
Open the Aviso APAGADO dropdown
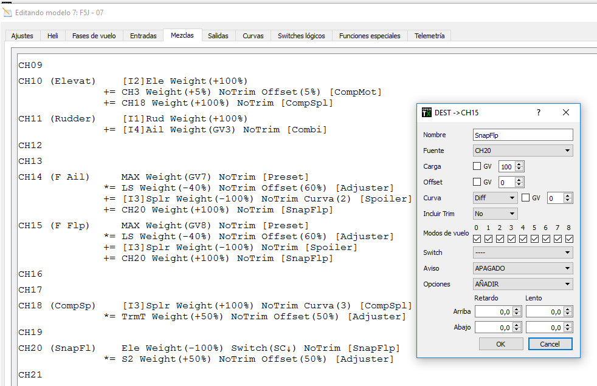(x=523, y=268)
